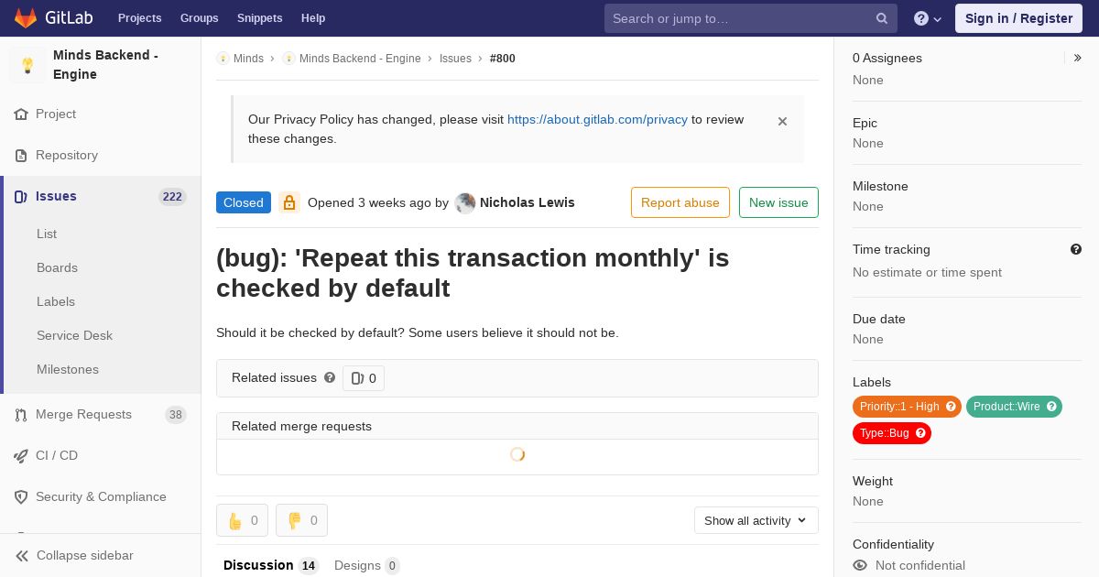
Task: Click the Time tracking help icon
Action: pyautogui.click(x=1076, y=249)
